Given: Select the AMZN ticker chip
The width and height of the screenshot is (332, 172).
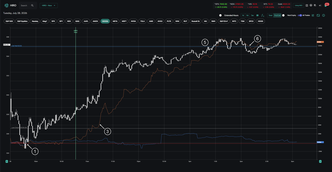Looking at the screenshot, I should [95, 21].
